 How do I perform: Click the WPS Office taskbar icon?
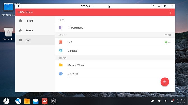(x=45, y=101)
